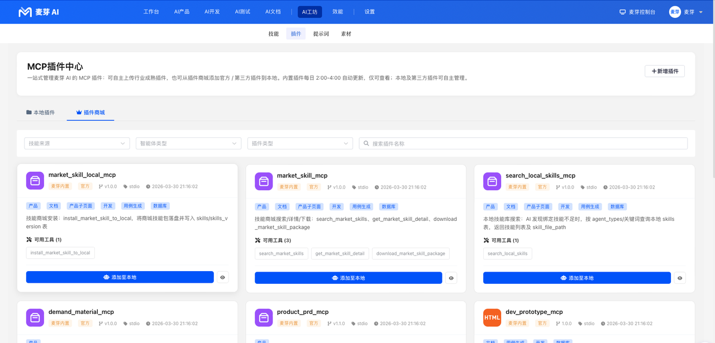Preview search_local_skills_mcp with eye icon
The image size is (715, 343).
point(680,278)
